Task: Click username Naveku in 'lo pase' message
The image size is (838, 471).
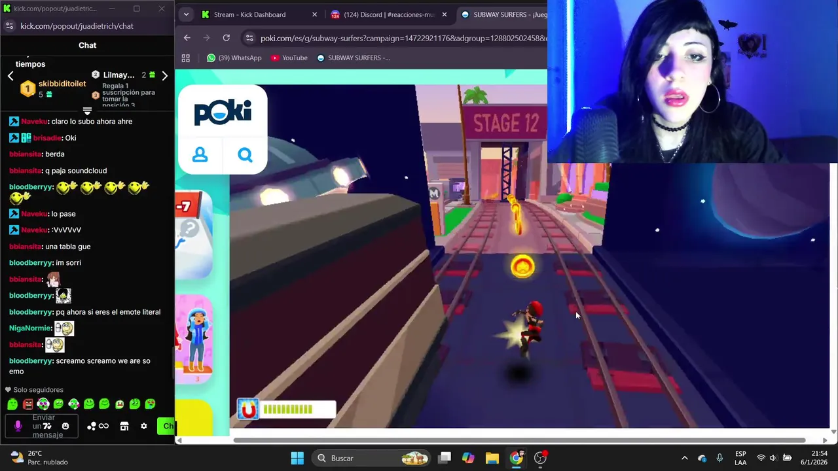Action: [x=34, y=214]
